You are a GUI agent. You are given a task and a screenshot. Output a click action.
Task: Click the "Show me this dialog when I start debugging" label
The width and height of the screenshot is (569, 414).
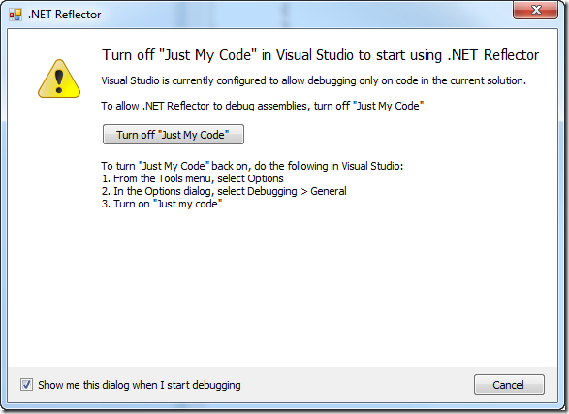(x=140, y=385)
